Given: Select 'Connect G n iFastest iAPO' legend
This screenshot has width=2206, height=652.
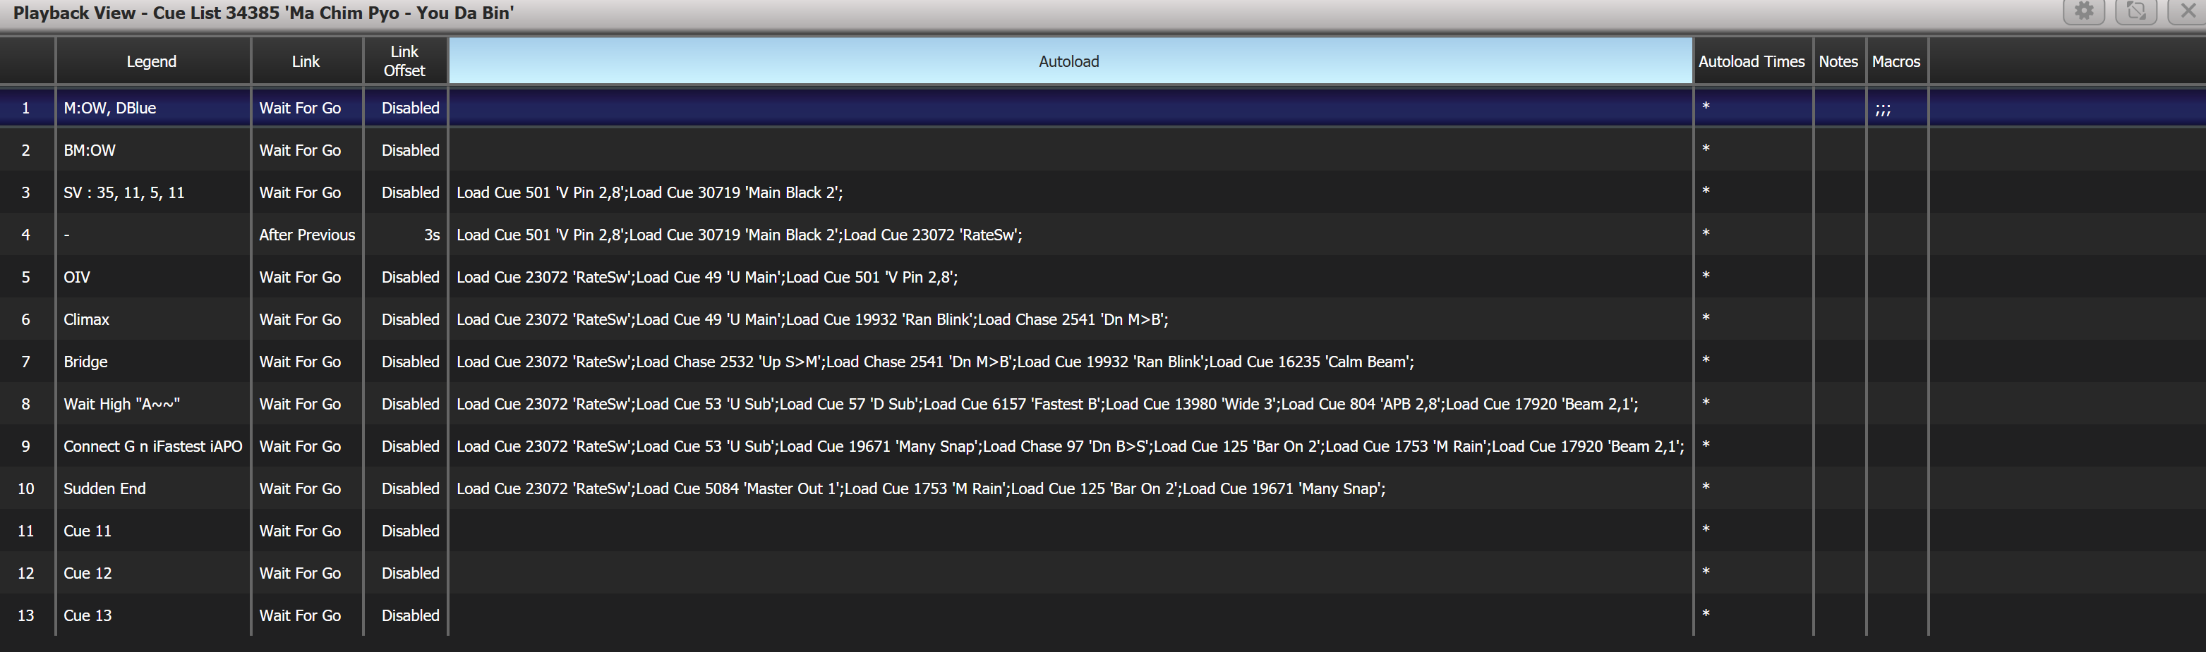Looking at the screenshot, I should [152, 447].
